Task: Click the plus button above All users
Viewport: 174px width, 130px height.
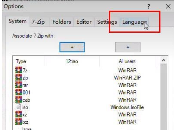Action: (128, 47)
